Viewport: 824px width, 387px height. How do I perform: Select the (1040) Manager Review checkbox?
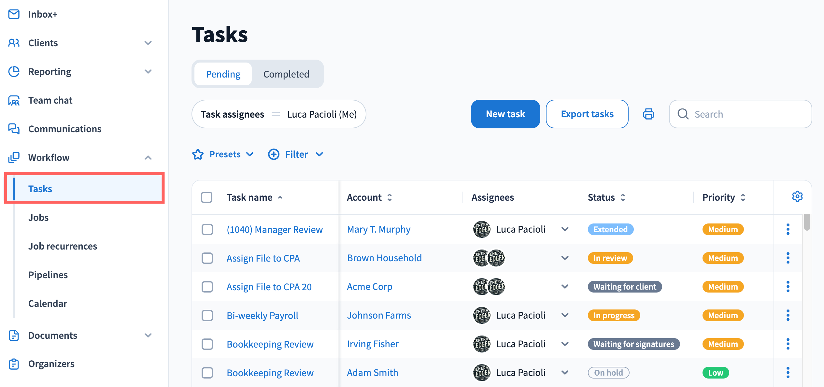[x=207, y=230]
